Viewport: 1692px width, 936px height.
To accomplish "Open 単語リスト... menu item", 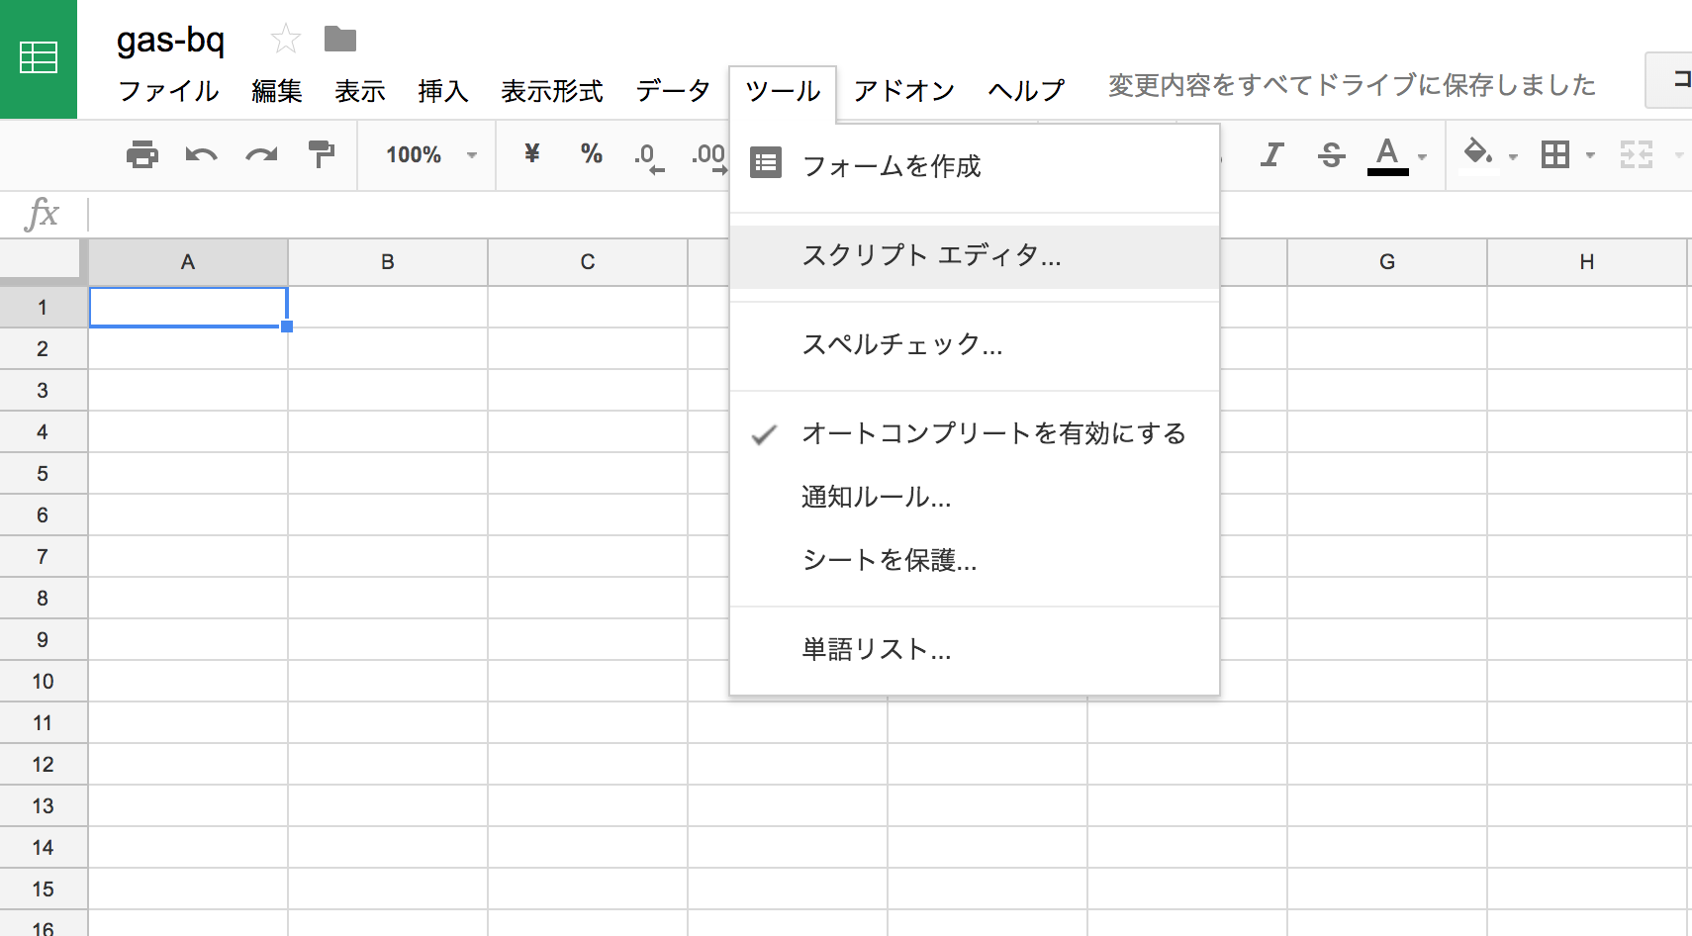I will (x=975, y=649).
